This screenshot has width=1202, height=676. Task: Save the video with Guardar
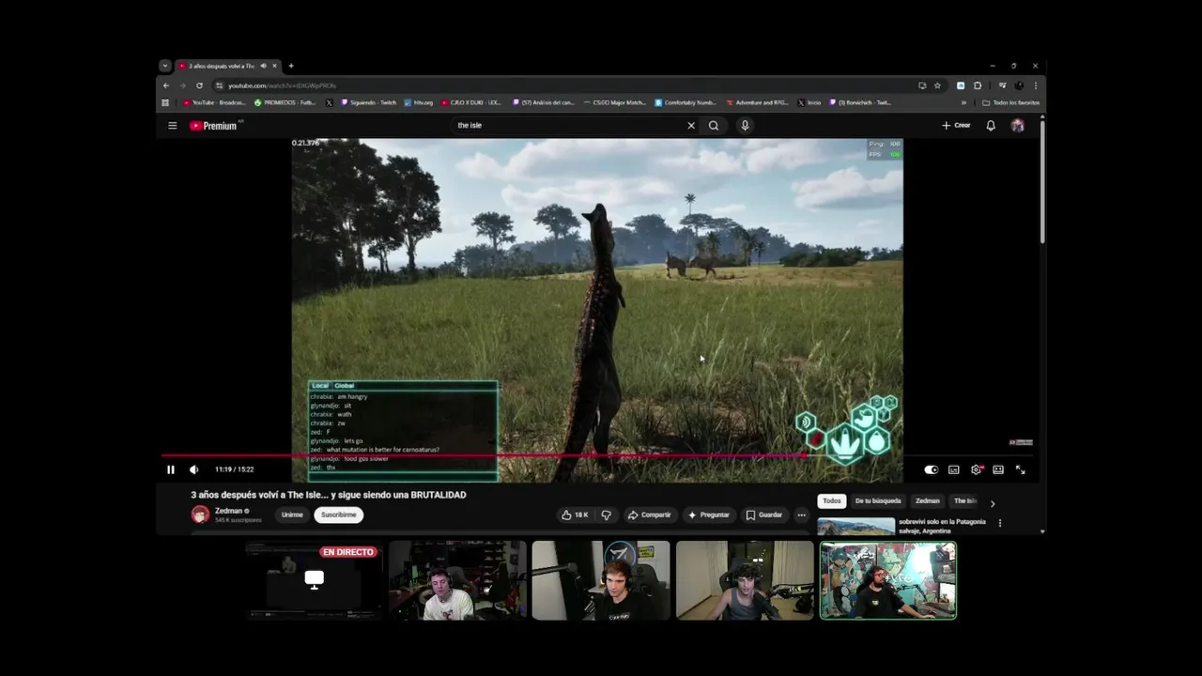click(x=764, y=515)
